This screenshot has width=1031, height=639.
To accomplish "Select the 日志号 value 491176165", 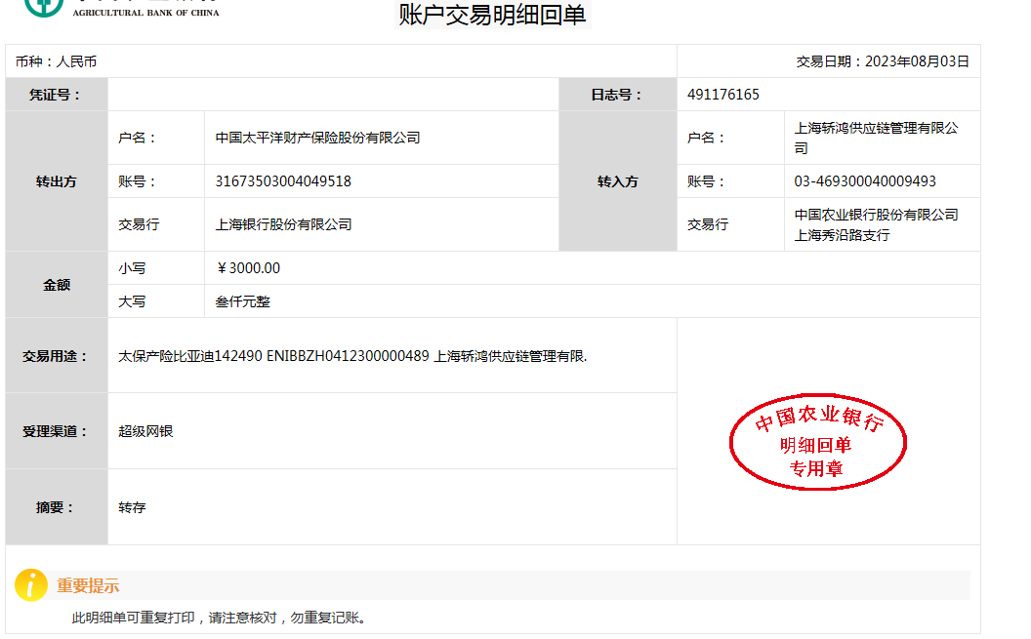I will pos(722,95).
